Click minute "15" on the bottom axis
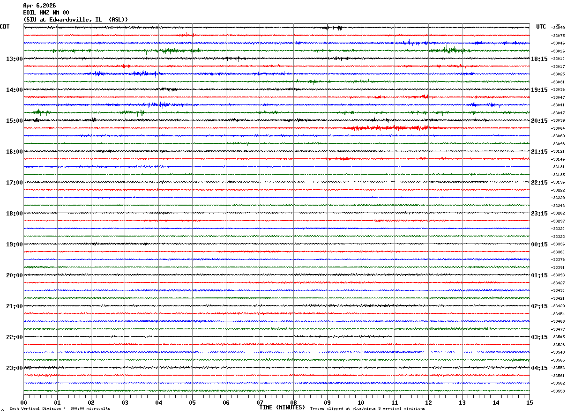The height and width of the screenshot is (415, 567). [530, 402]
